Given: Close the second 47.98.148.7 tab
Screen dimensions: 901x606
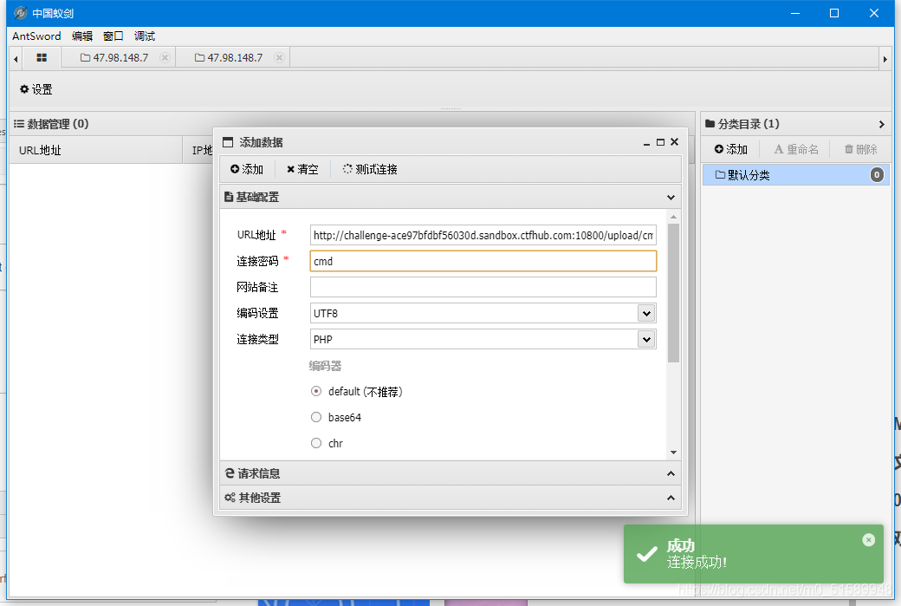Looking at the screenshot, I should pos(279,57).
